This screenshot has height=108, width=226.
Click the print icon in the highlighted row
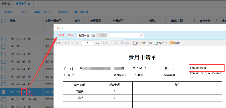click(x=24, y=92)
